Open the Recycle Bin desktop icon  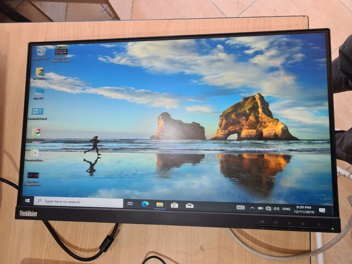(41, 52)
